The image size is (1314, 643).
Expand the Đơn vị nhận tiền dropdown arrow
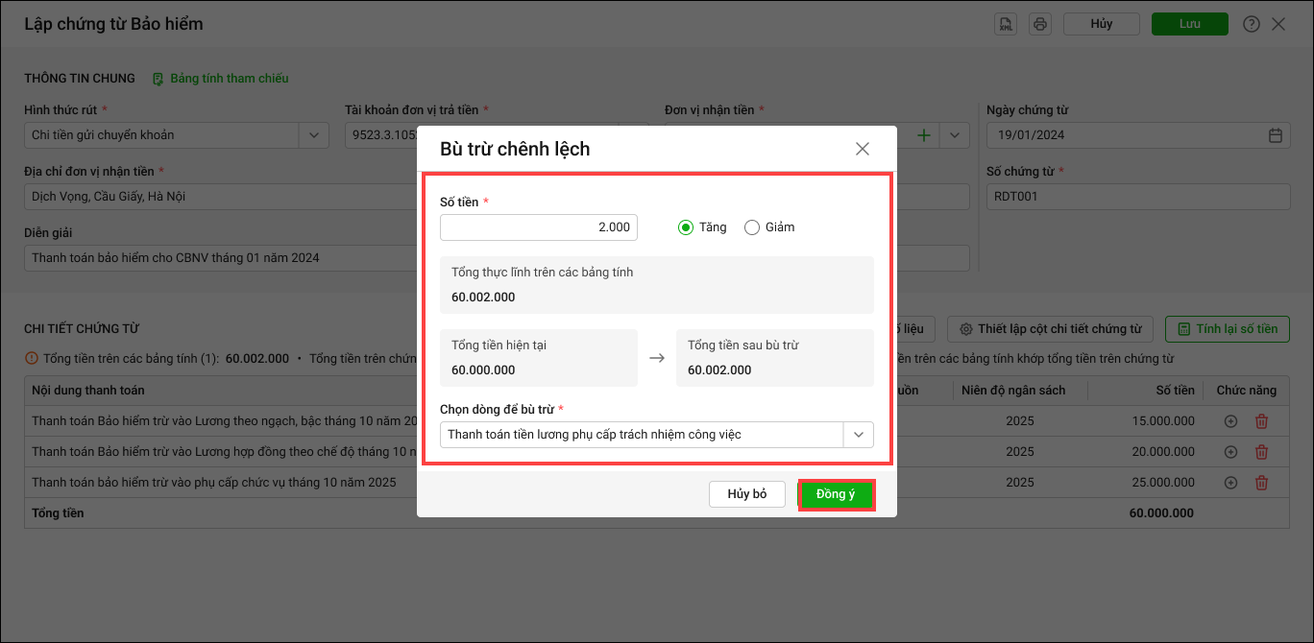click(x=954, y=135)
